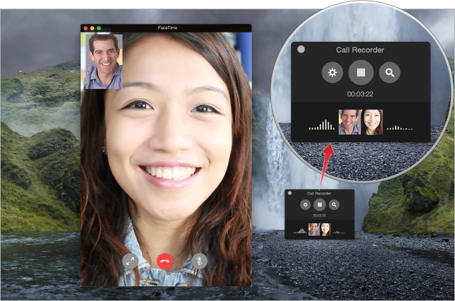The height and width of the screenshot is (301, 455).
Task: Zoom the FaceTime window with green button
Action: (99, 28)
